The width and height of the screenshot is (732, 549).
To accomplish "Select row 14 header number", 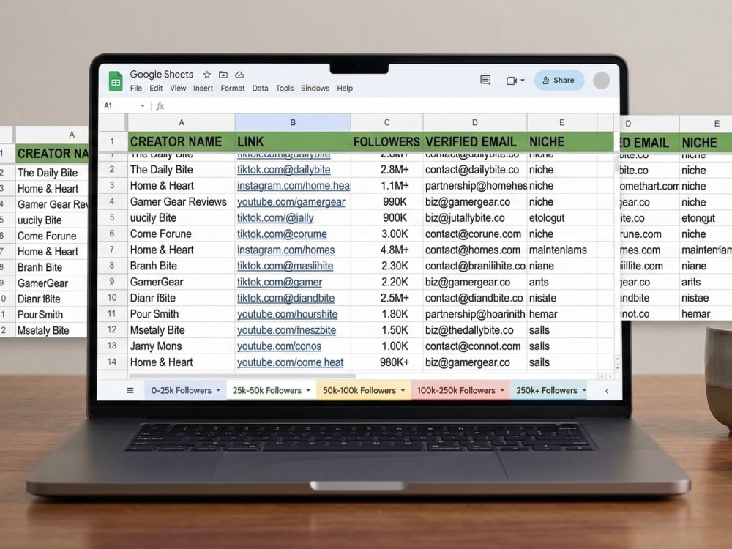I will 112,362.
